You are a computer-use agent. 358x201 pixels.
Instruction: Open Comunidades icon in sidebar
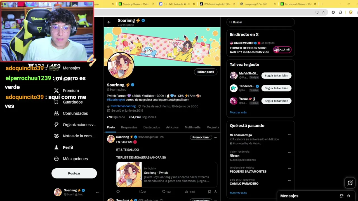[56, 113]
